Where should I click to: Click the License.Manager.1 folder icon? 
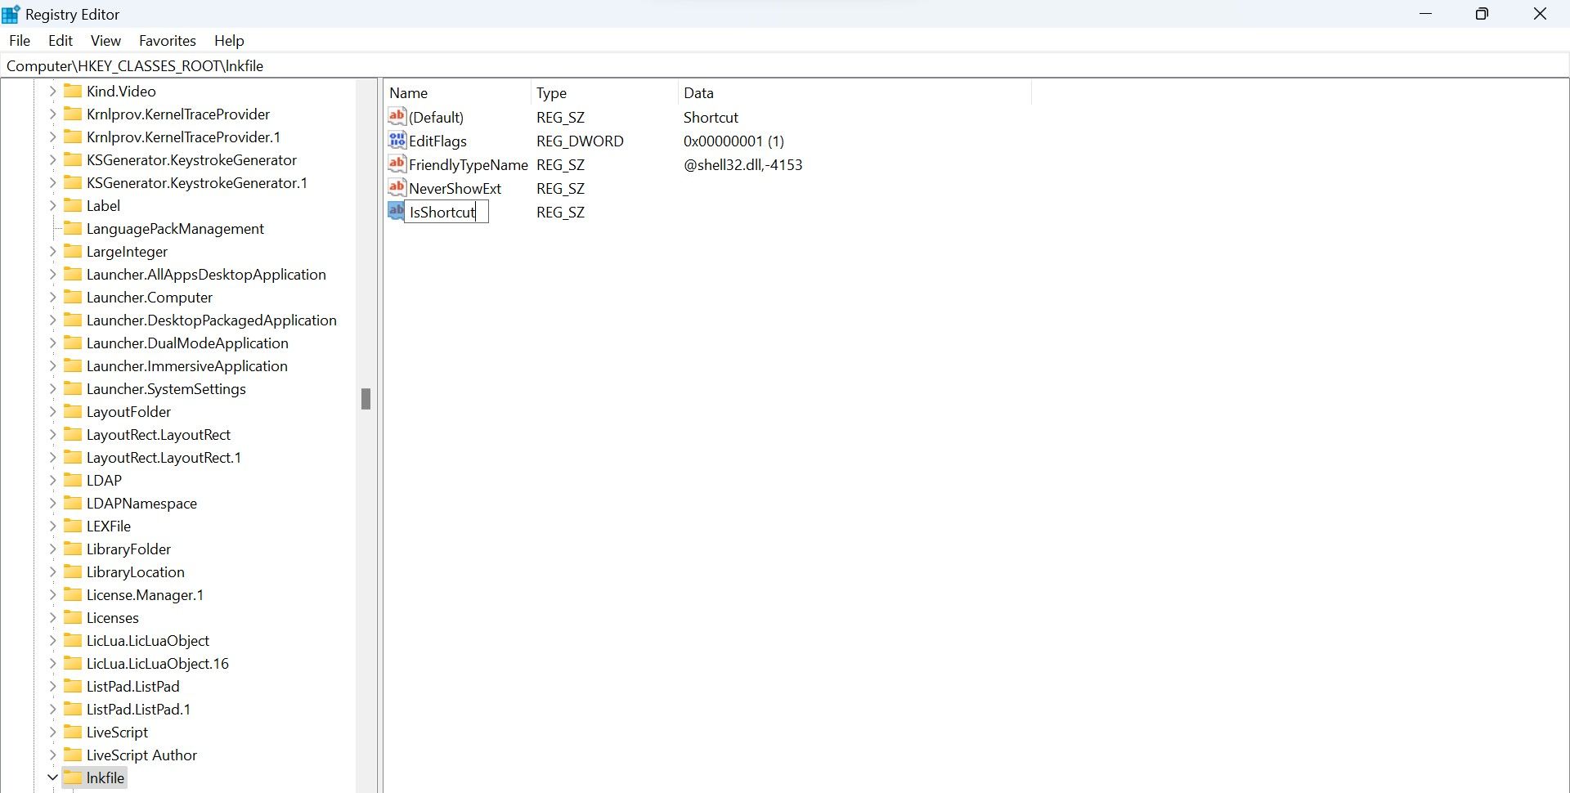pyautogui.click(x=73, y=594)
